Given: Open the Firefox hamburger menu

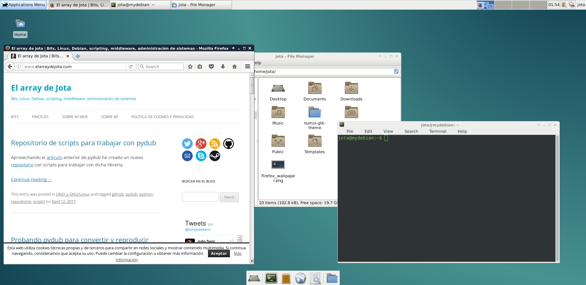Looking at the screenshot, I should [248, 67].
